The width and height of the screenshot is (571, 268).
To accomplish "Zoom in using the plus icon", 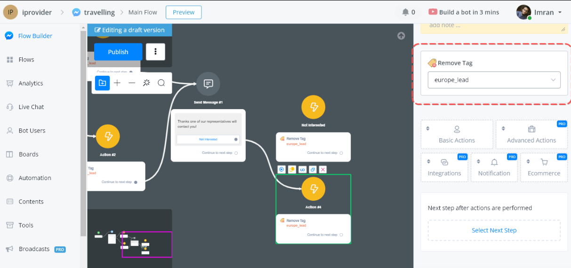I will tap(117, 83).
